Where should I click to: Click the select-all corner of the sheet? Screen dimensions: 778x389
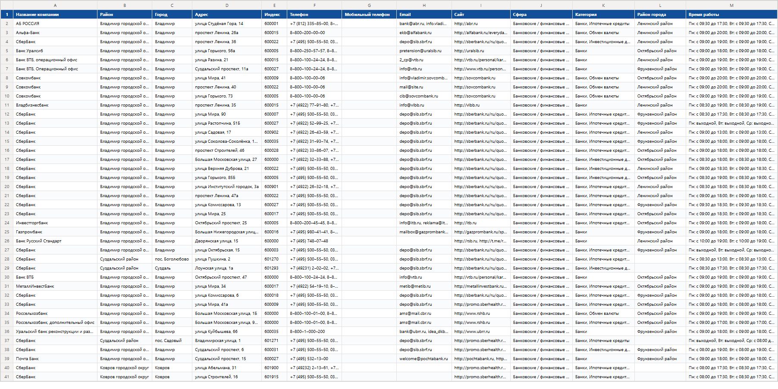click(x=7, y=5)
